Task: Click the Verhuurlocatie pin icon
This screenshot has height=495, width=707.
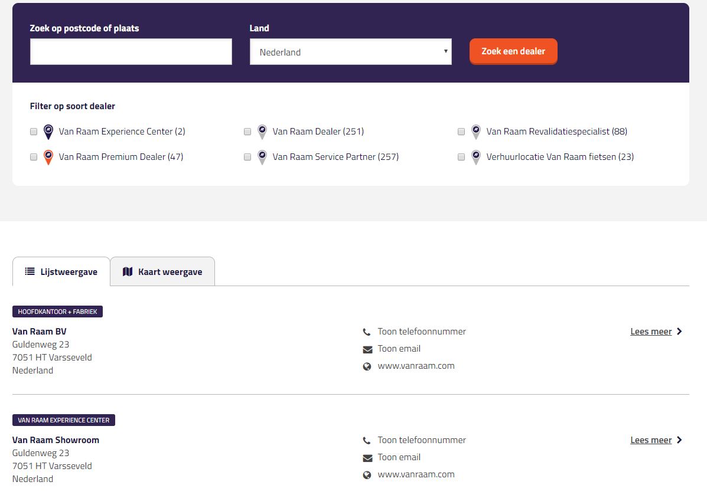Action: pos(475,157)
